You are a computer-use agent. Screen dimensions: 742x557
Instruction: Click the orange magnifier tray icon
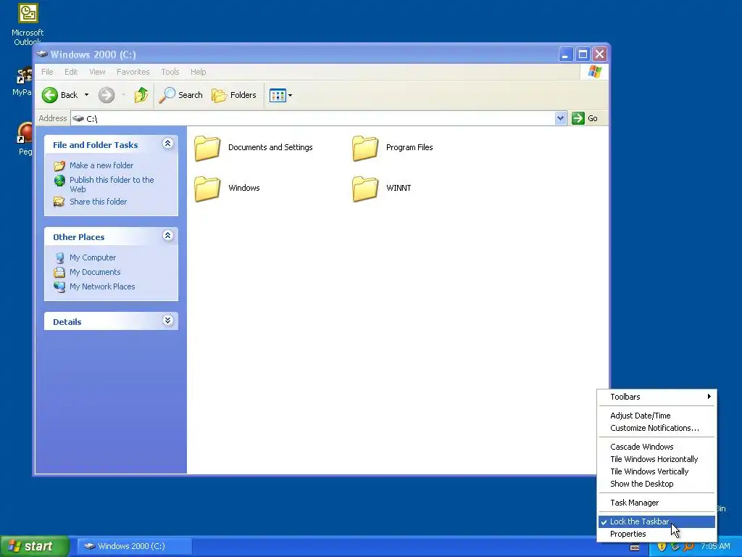point(688,547)
